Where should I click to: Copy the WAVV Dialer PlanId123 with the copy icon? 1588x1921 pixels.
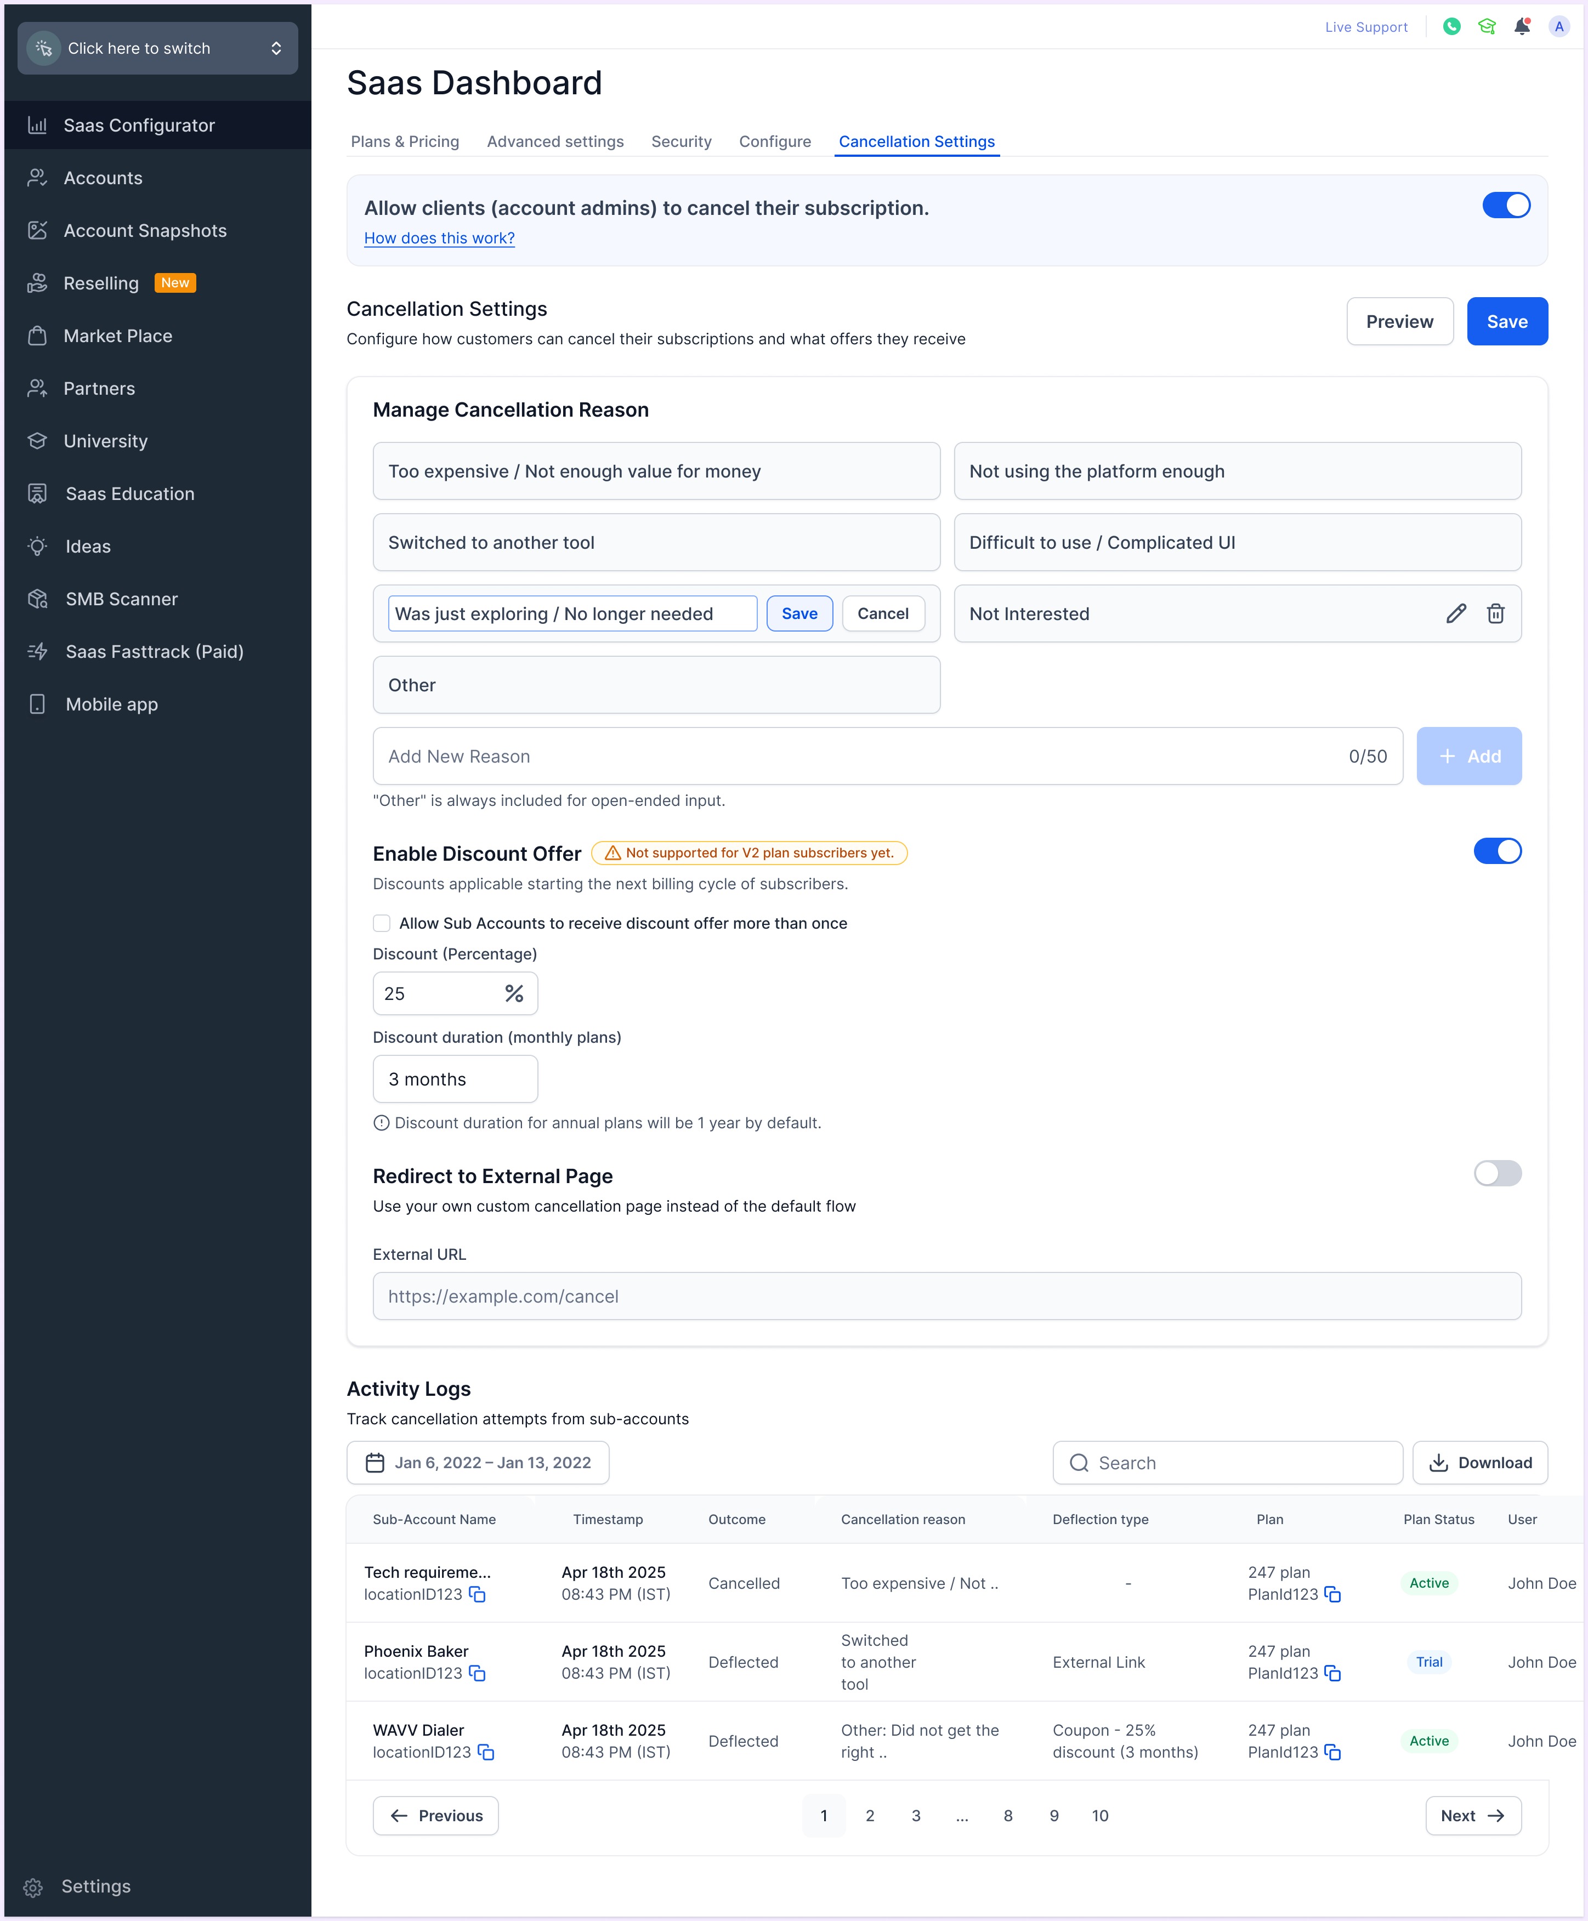coord(1333,1752)
